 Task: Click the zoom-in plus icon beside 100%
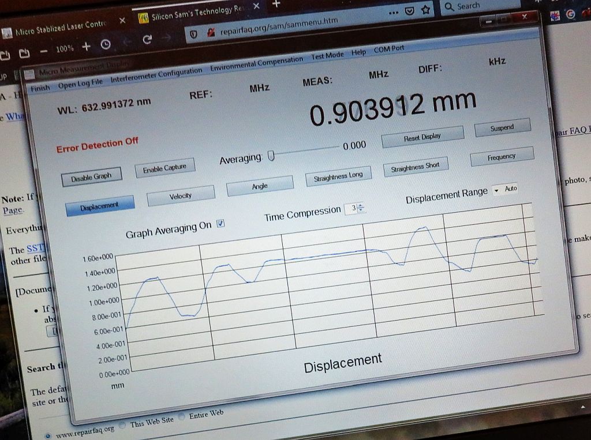pyautogui.click(x=86, y=47)
